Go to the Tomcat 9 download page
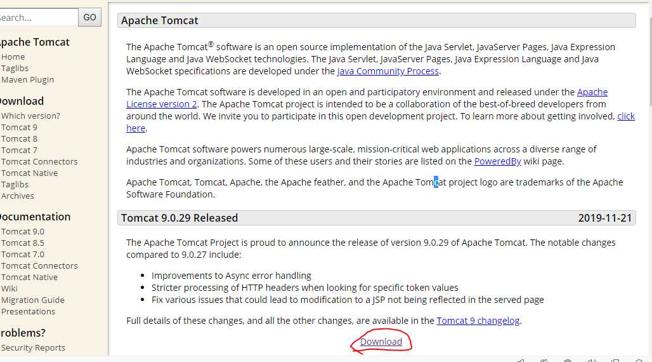This screenshot has height=362, width=652. pyautogui.click(x=19, y=128)
